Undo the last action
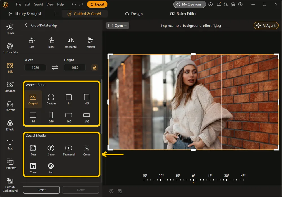The image size is (282, 197). tap(74, 4)
